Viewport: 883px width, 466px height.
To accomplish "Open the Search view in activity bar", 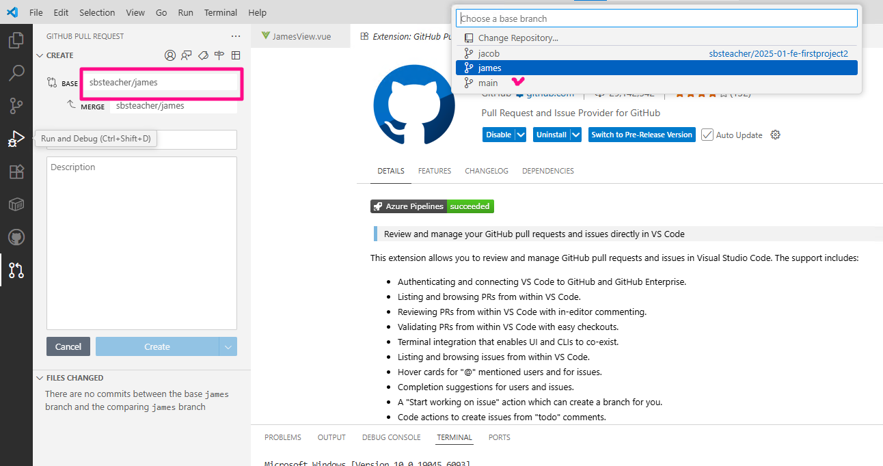I will coord(16,73).
